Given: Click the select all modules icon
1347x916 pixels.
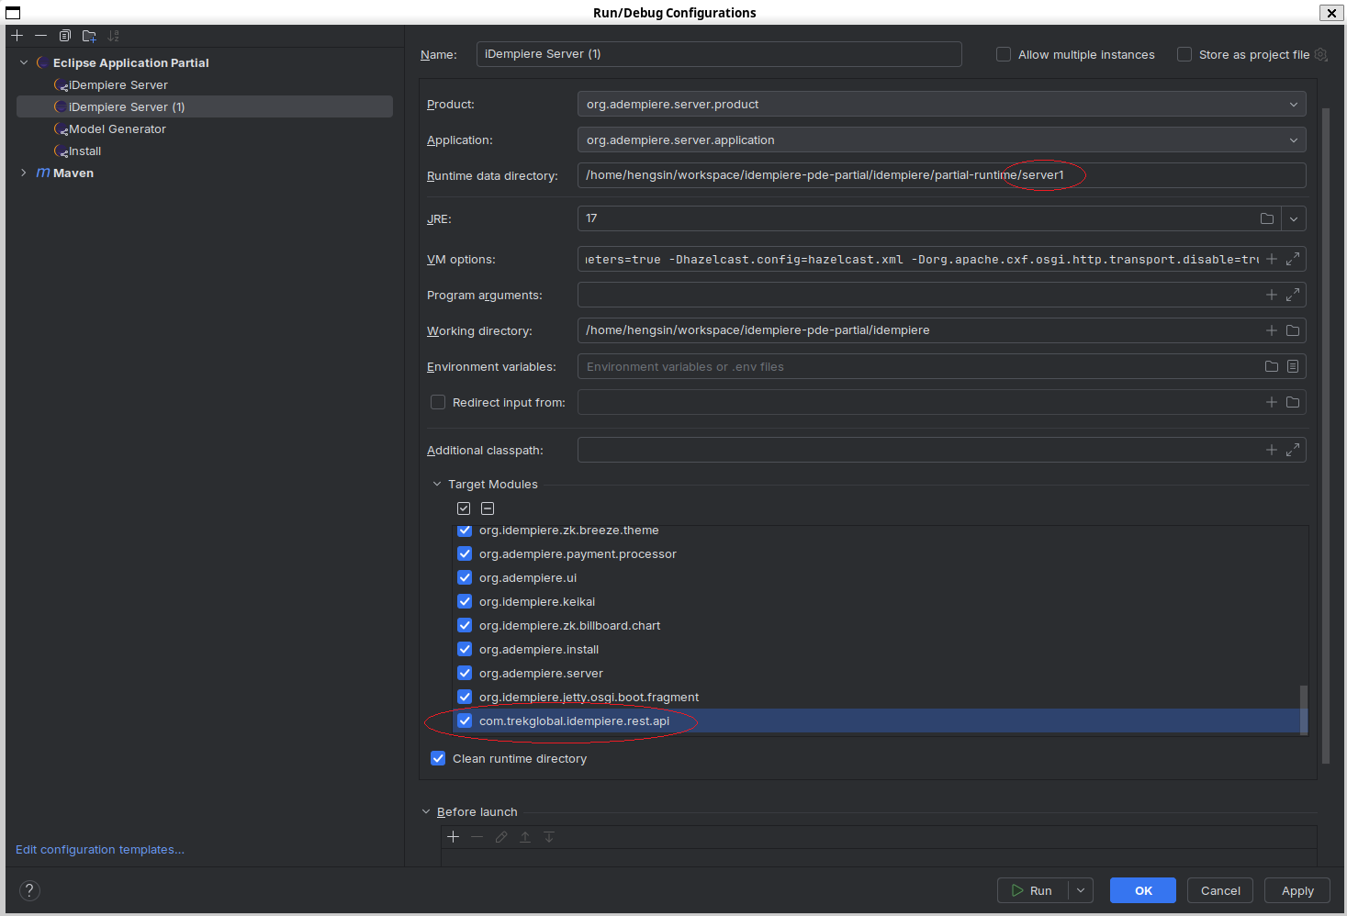Looking at the screenshot, I should [464, 508].
